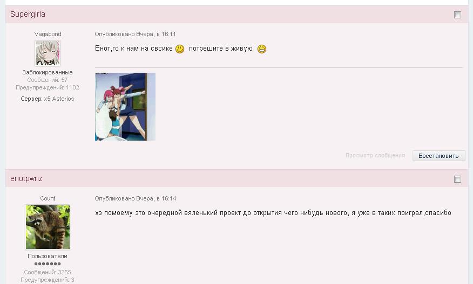Image resolution: width=473 pixels, height=284 pixels.
Task: Open Supergirla's anime girl avatar
Action: [48, 53]
